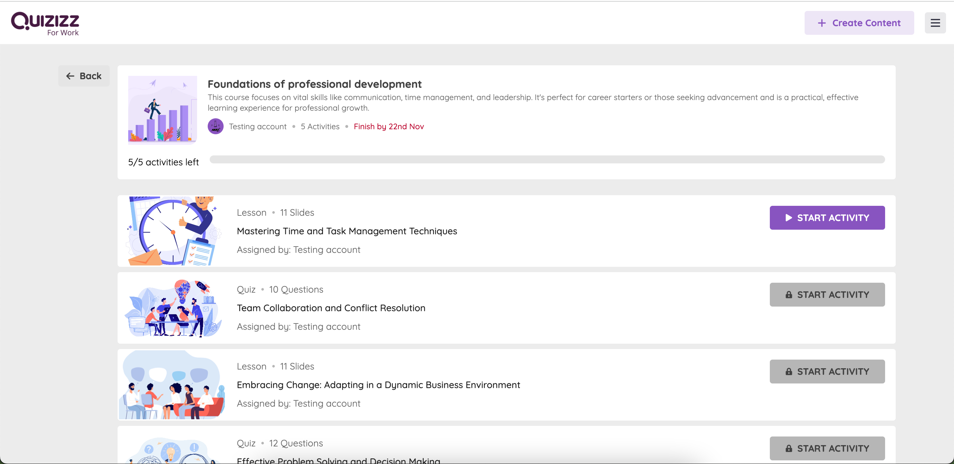Click Team Collaboration quiz thumbnail
The width and height of the screenshot is (954, 464).
[173, 308]
